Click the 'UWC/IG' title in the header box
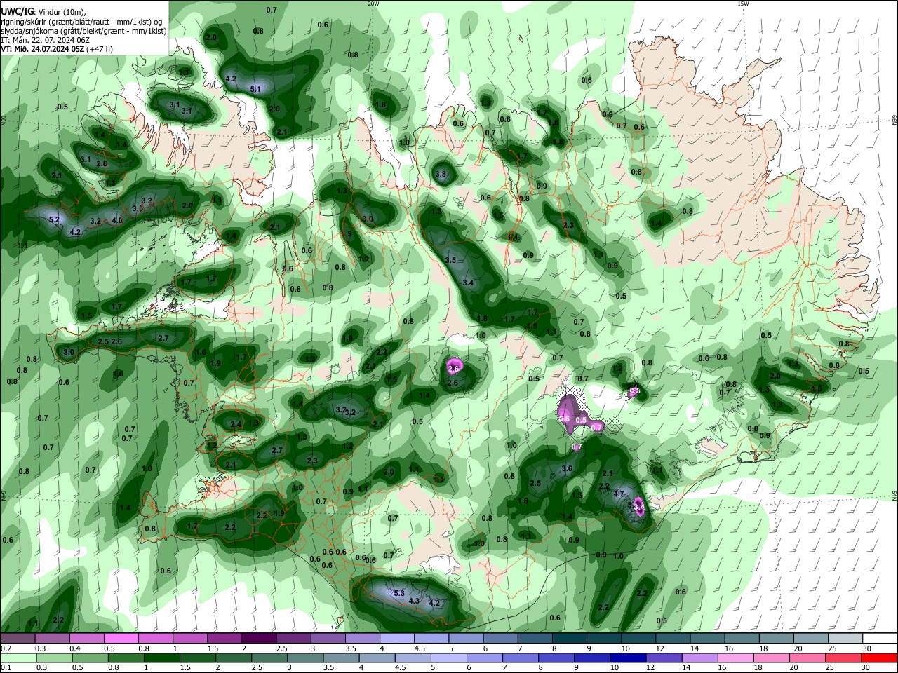 point(17,12)
